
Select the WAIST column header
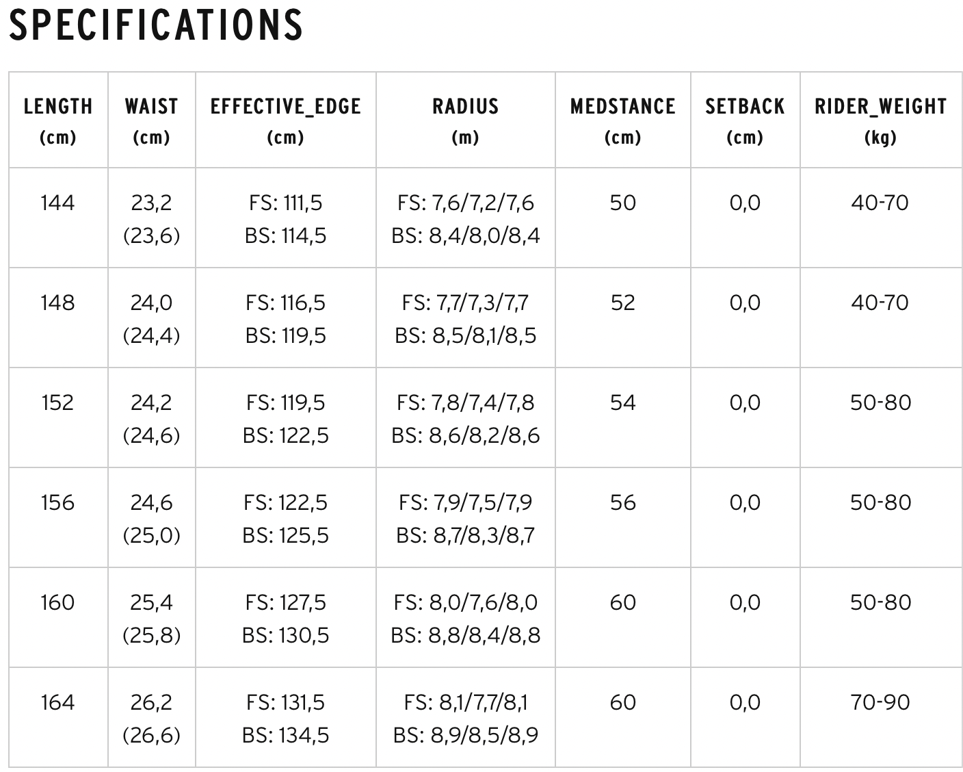pos(152,120)
